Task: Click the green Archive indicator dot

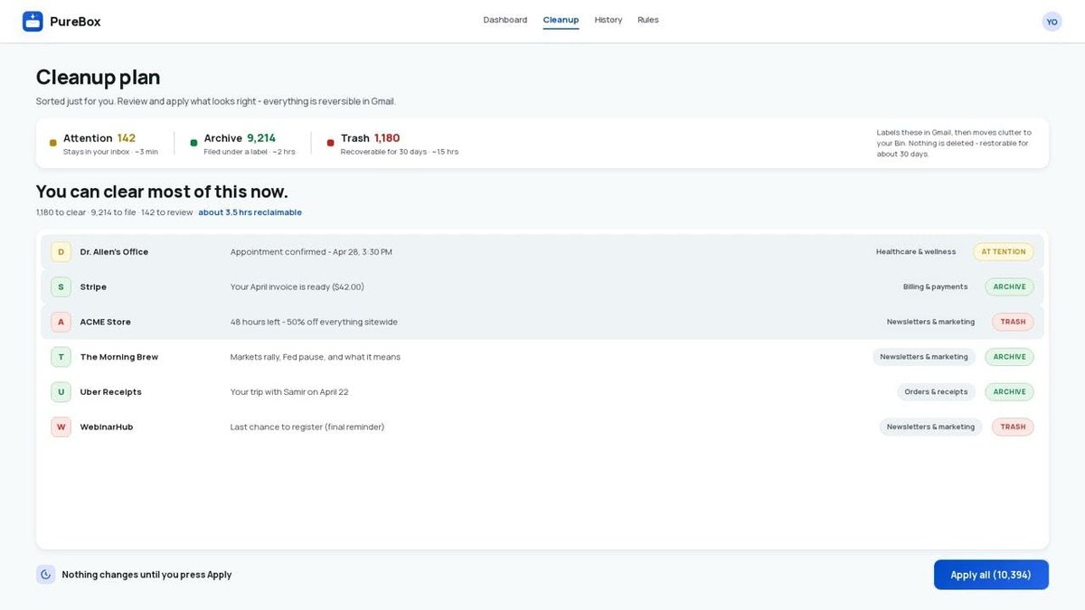Action: click(193, 143)
